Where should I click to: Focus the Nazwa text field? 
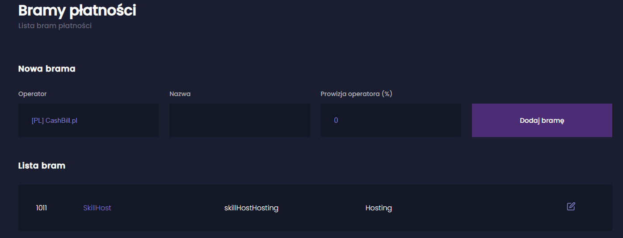click(240, 121)
